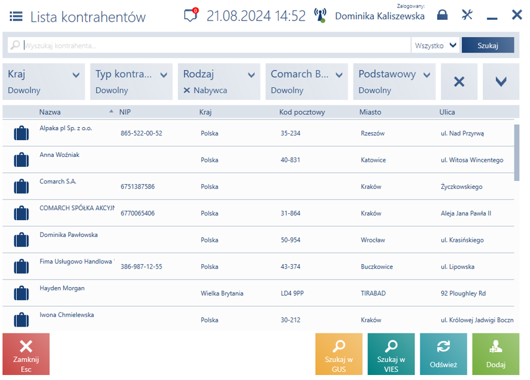
Task: Sort the list by Nazwa column header
Action: (50, 112)
